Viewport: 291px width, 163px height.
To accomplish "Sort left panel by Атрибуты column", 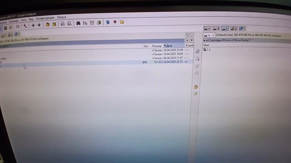I will [x=189, y=45].
